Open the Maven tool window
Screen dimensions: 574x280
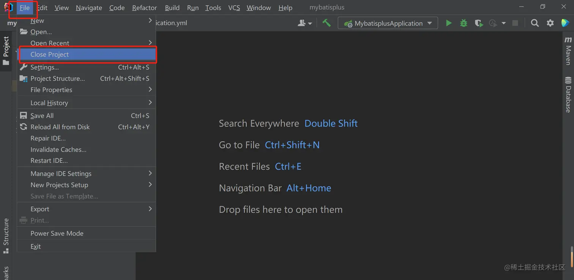(x=568, y=51)
